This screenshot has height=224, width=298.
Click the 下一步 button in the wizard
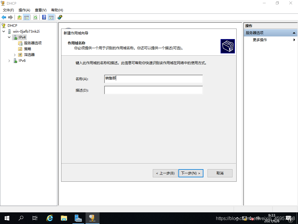[191, 173]
